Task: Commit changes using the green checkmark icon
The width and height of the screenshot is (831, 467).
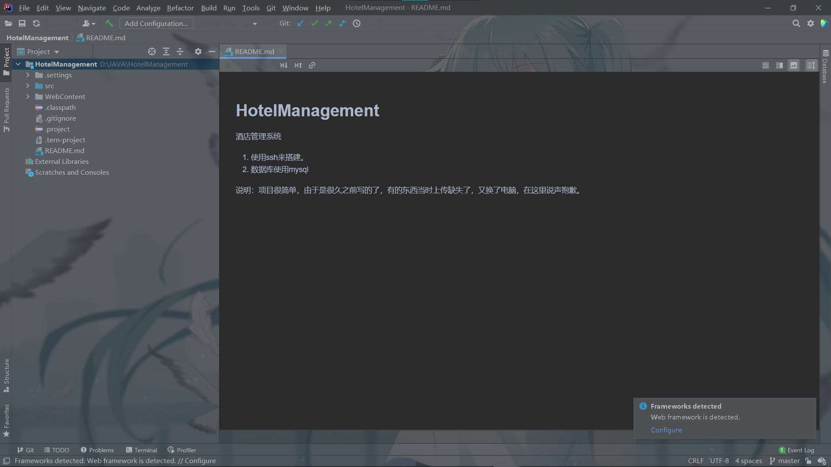Action: [315, 23]
